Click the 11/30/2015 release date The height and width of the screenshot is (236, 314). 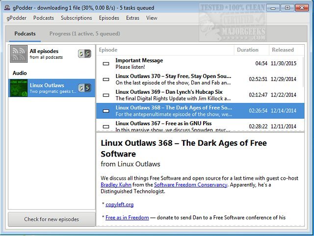[x=284, y=63]
